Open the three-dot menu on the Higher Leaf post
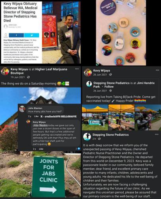 [x=77, y=69]
